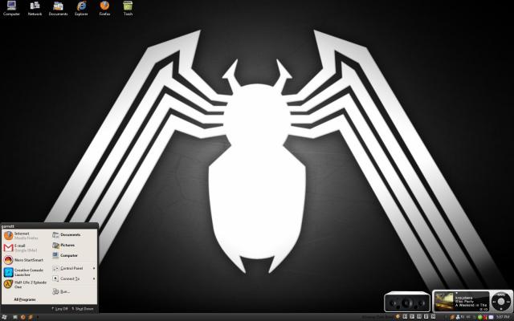The height and width of the screenshot is (321, 514).
Task: Go to previous track on iPod widget
Action: (x=494, y=302)
